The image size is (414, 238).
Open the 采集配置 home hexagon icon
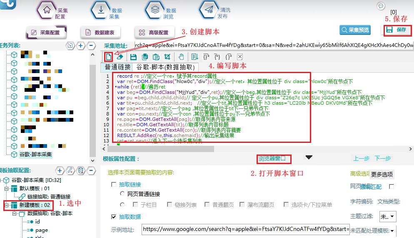pyautogui.click(x=47, y=10)
